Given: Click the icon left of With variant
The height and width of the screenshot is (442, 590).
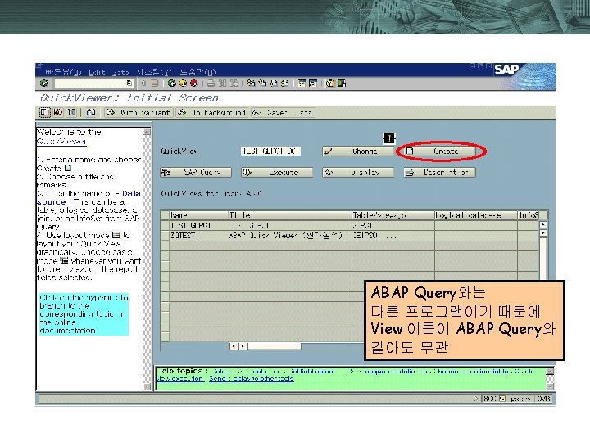Looking at the screenshot, I should click(x=91, y=112).
